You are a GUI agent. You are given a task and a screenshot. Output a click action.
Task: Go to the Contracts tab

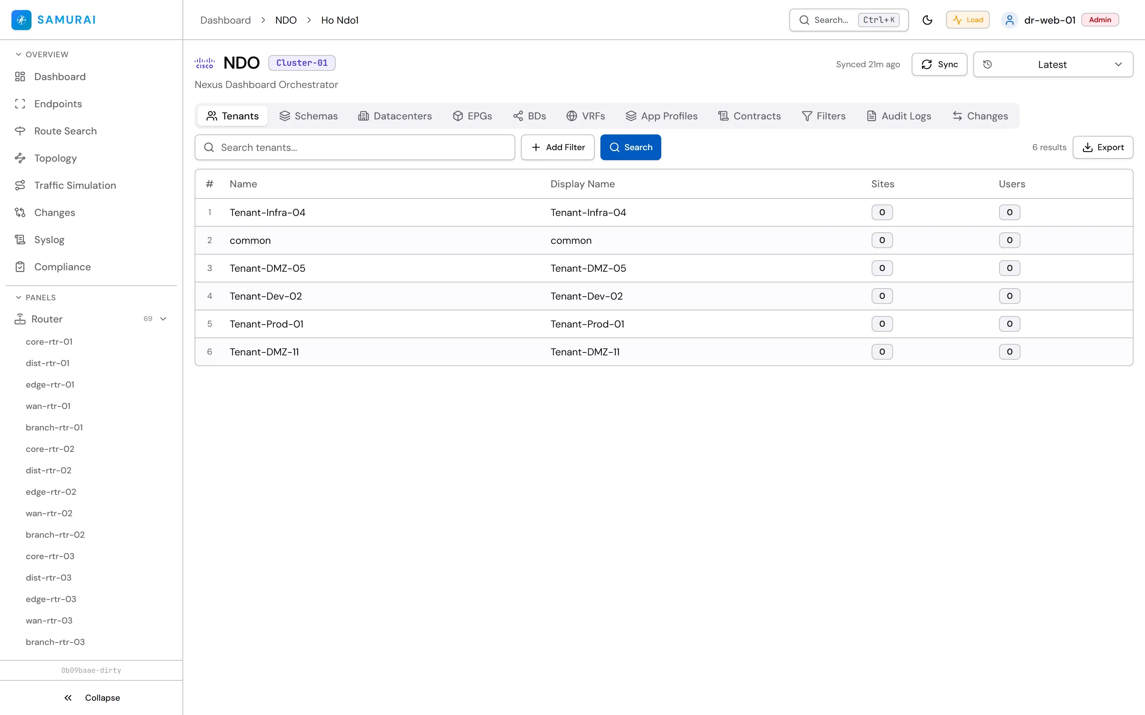click(750, 116)
